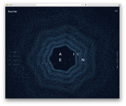Jump to the MAGAZINE section
This screenshot has height=106, width=126.
(x=17, y=60)
